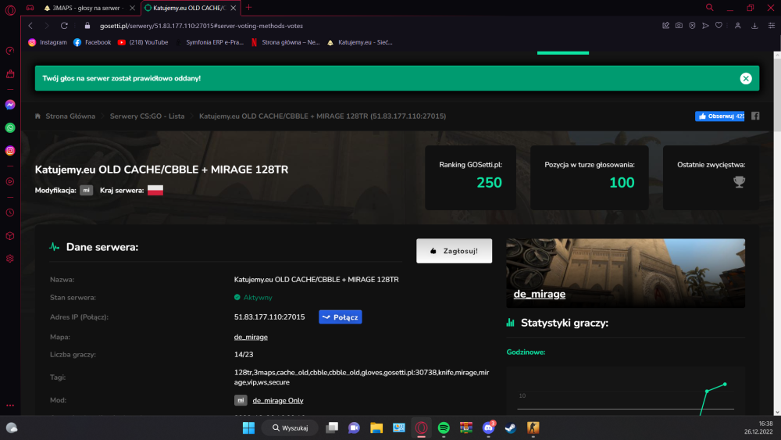Open Messenger in the sidebar
Image resolution: width=781 pixels, height=440 pixels.
tap(10, 105)
